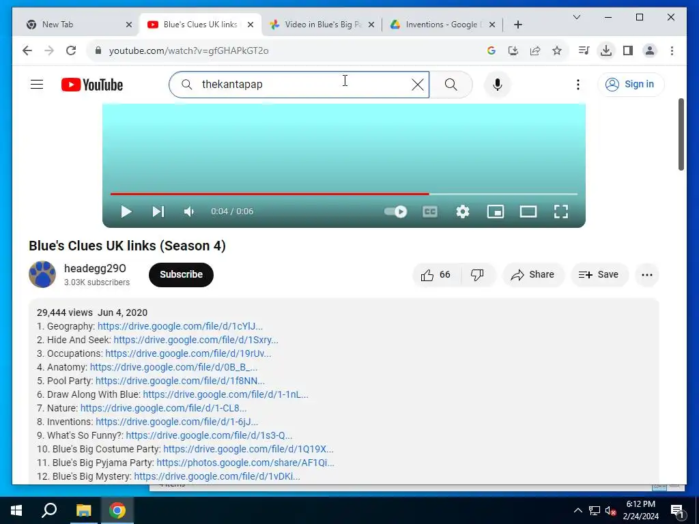Open the Nature drive link
This screenshot has width=699, height=524.
[163, 408]
